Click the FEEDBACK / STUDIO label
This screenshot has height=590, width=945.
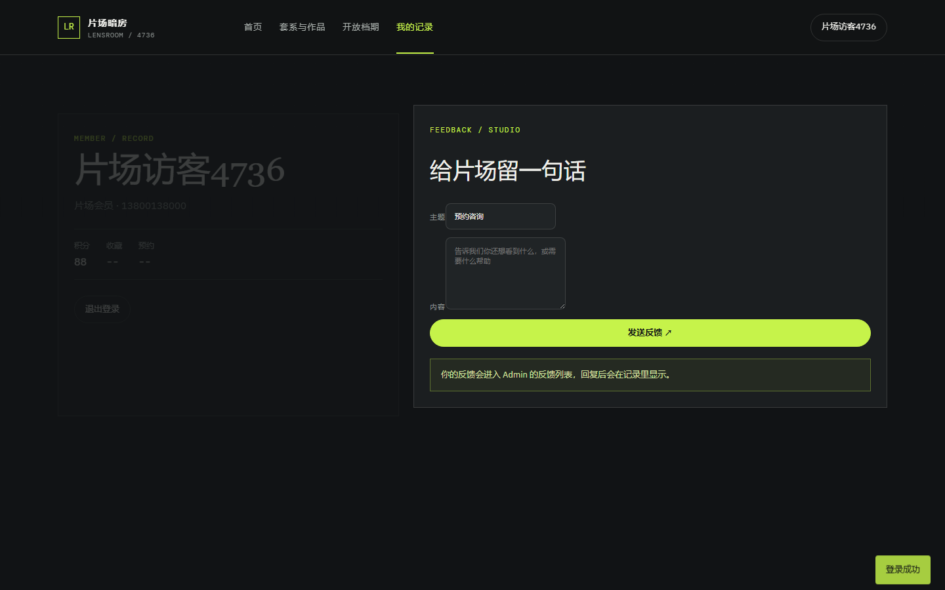click(x=475, y=130)
